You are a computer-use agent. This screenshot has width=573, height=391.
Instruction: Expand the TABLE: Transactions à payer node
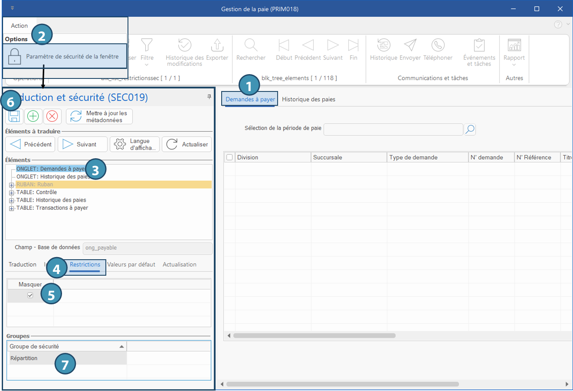coord(12,208)
